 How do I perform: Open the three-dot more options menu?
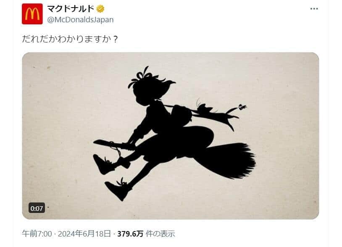coord(314,9)
